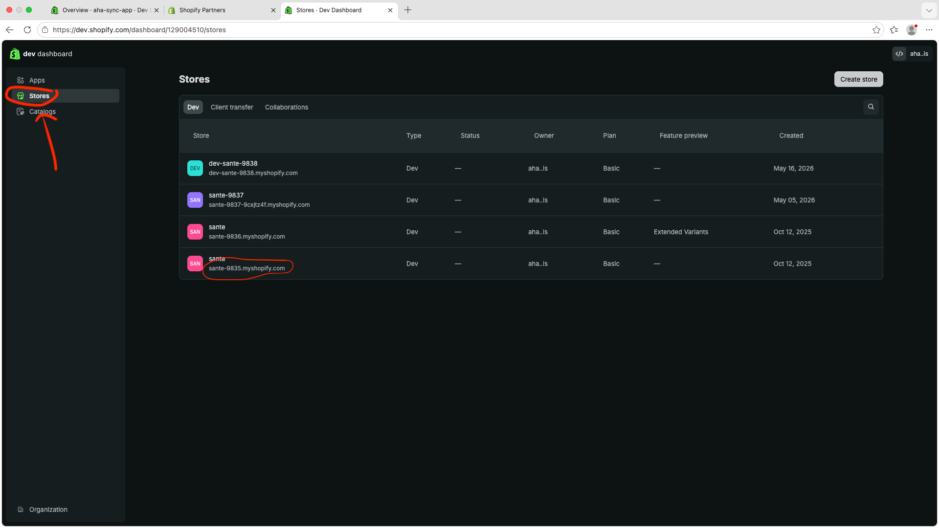
Task: Click the Status column header
Action: pos(469,135)
